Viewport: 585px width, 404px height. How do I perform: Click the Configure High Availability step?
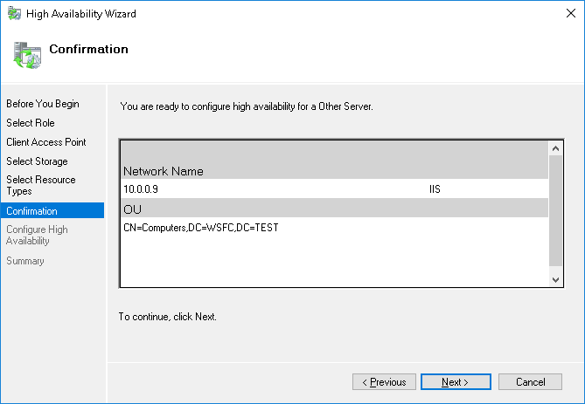click(37, 235)
